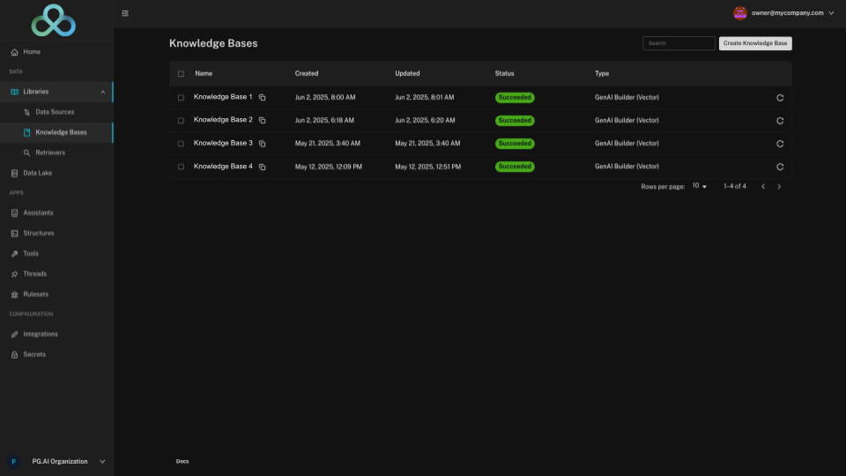
Task: Click the user avatar in the header
Action: (x=740, y=13)
